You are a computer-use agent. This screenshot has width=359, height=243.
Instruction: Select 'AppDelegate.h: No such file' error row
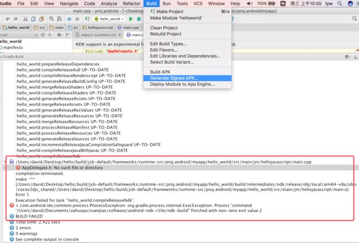181,168
